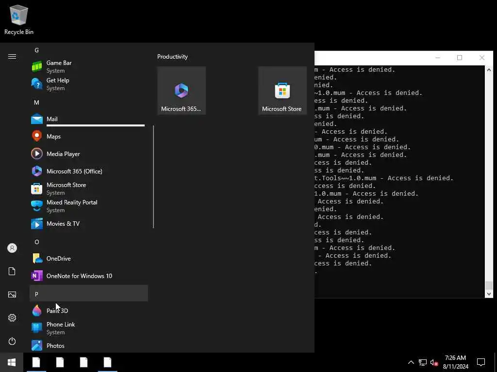Jump to letter O section header
The image size is (497, 372).
[89, 242]
